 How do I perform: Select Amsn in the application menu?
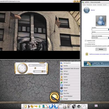(x=70, y=71)
